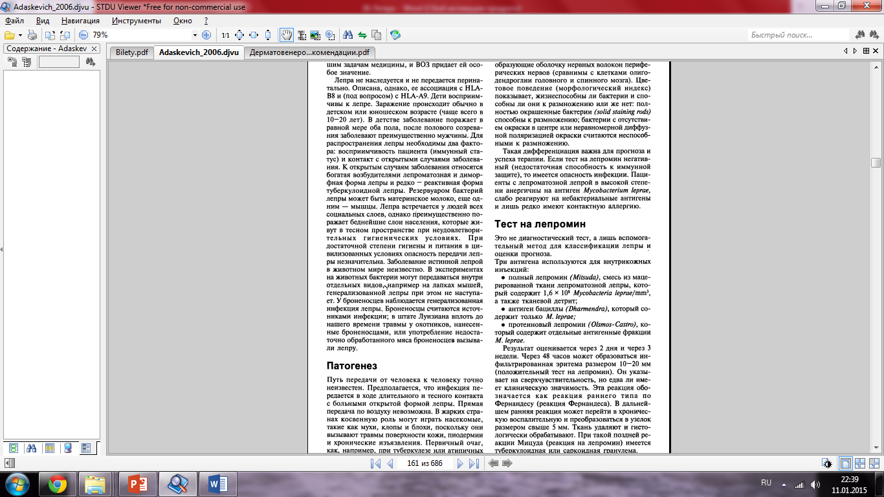Switch sidebar to search panel
884x497 pixels.
pyautogui.click(x=31, y=448)
